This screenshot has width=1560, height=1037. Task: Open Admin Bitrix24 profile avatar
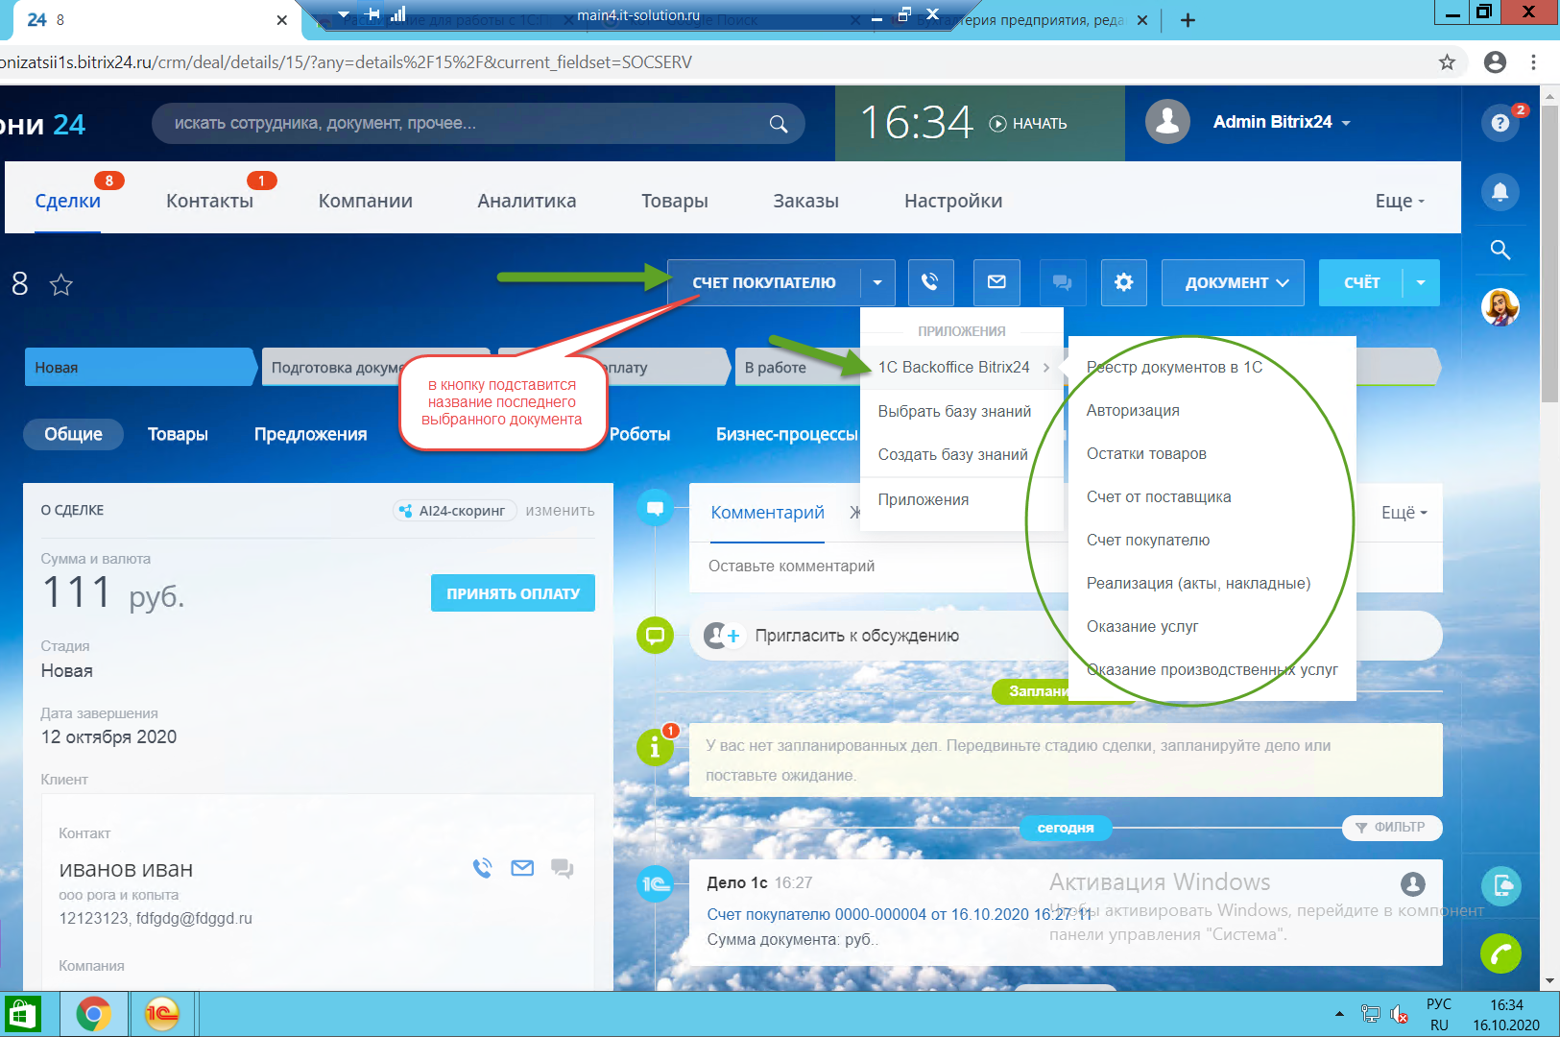[1167, 122]
